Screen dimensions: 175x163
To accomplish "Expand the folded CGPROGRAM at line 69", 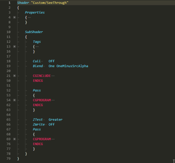I will [x=14, y=139].
